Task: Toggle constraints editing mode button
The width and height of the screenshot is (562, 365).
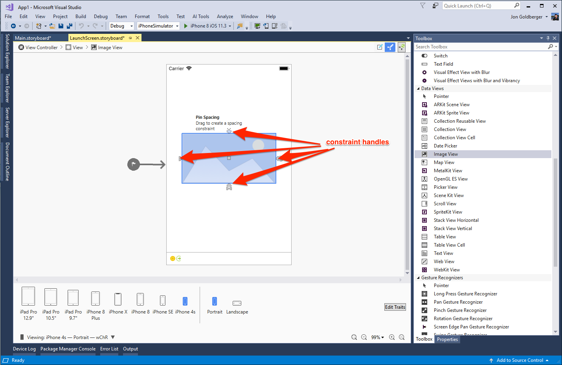Action: (x=390, y=47)
